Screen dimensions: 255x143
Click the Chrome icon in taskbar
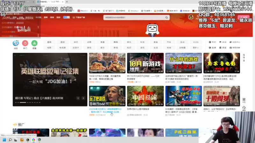click(x=33, y=140)
